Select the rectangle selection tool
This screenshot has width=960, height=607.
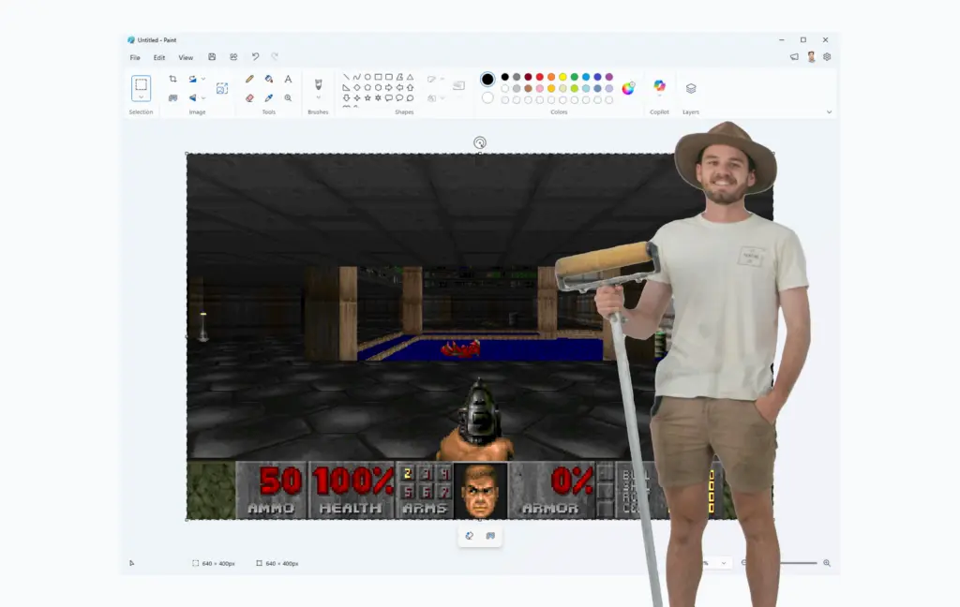(x=141, y=84)
